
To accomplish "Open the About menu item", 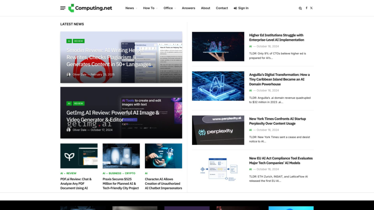I will 205,8.
